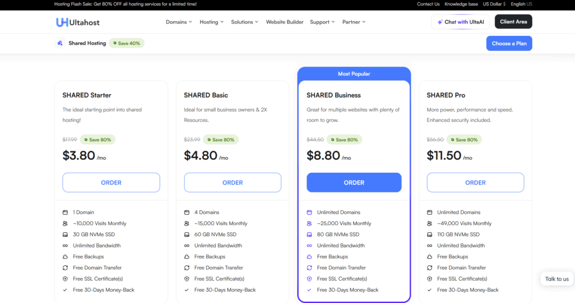
Task: Expand the Partner menu
Action: (354, 22)
